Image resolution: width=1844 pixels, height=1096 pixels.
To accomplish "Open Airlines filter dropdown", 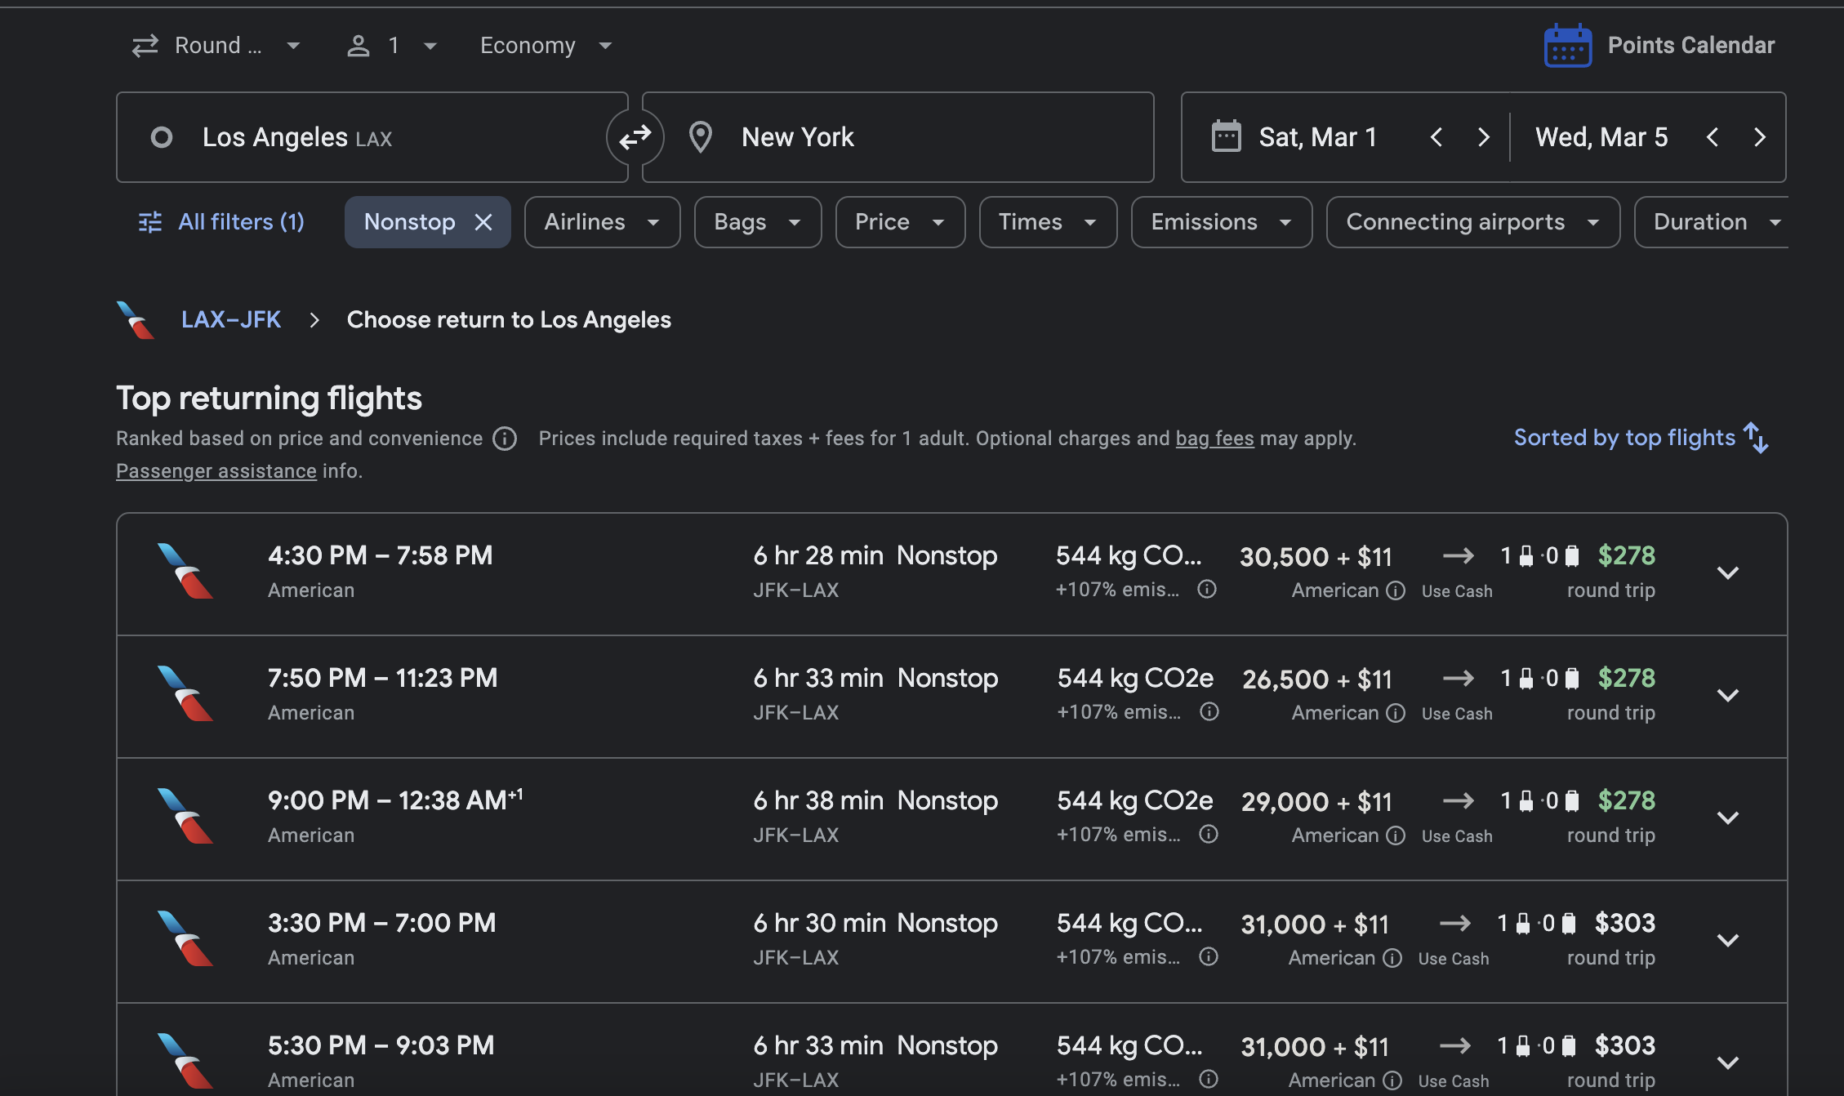I will tap(602, 222).
